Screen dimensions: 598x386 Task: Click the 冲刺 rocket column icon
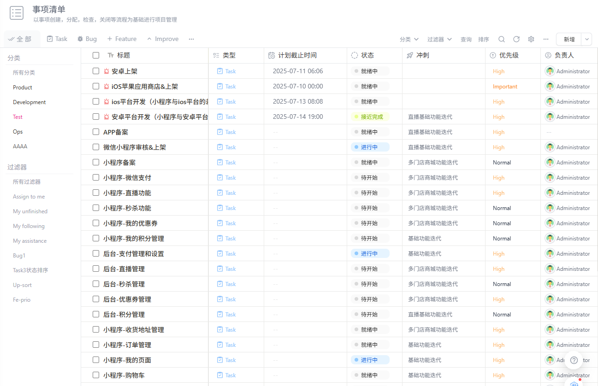pos(410,55)
